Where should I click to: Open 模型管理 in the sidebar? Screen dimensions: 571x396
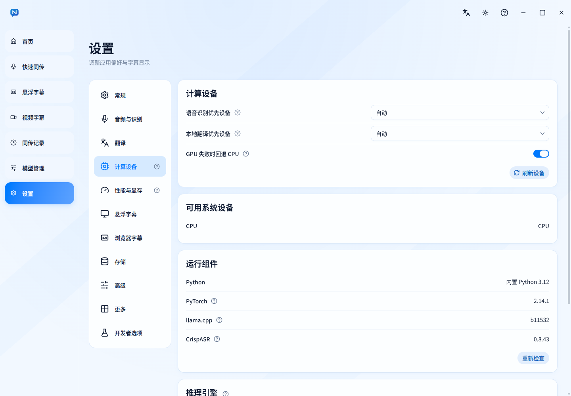pos(39,168)
